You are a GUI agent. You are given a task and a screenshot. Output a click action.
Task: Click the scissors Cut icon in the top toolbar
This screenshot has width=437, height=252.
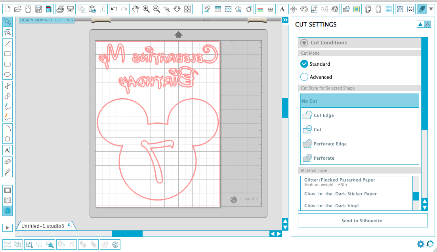103,9
